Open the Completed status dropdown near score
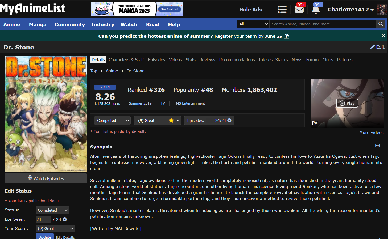The height and width of the screenshot is (239, 388). pyautogui.click(x=112, y=121)
